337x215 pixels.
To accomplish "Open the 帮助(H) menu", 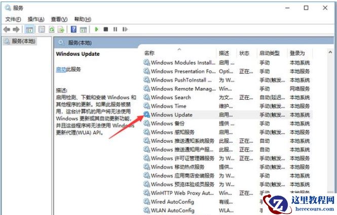I will point(83,19).
